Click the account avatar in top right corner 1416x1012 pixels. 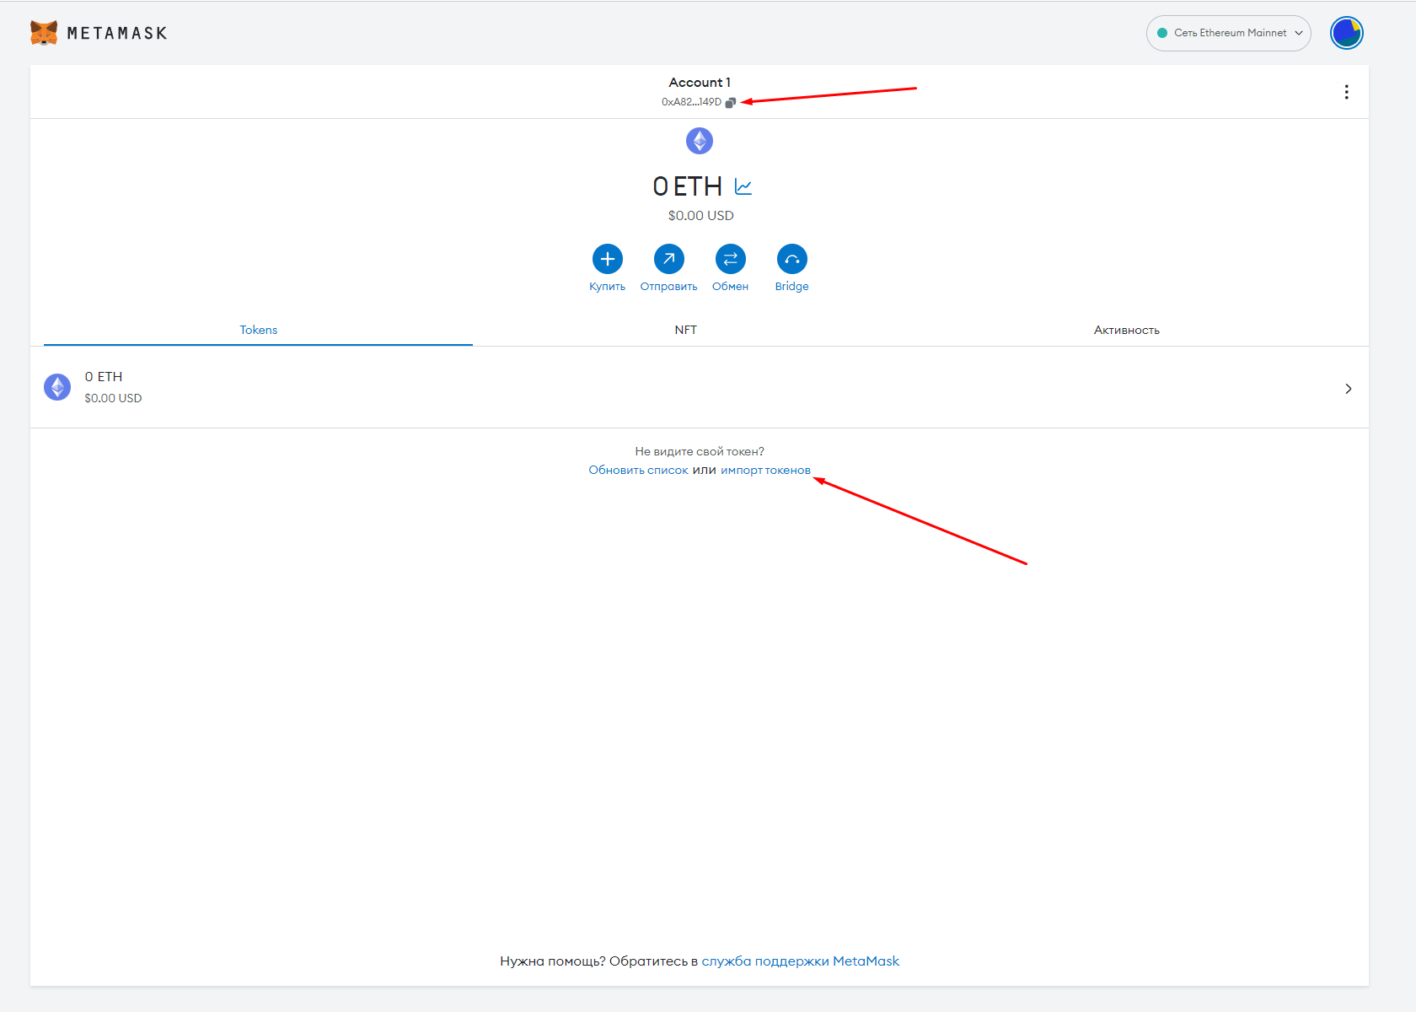pos(1346,32)
